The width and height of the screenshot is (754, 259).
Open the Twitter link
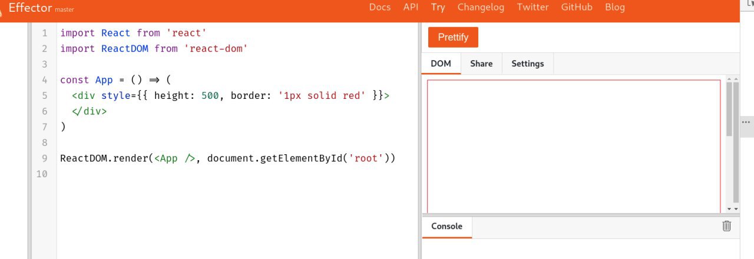[x=533, y=7]
